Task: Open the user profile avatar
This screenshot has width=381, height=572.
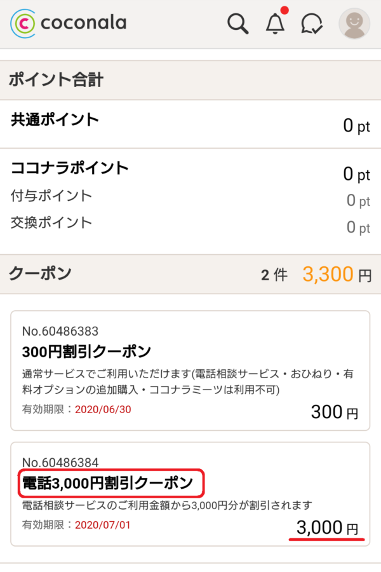Action: 354,24
